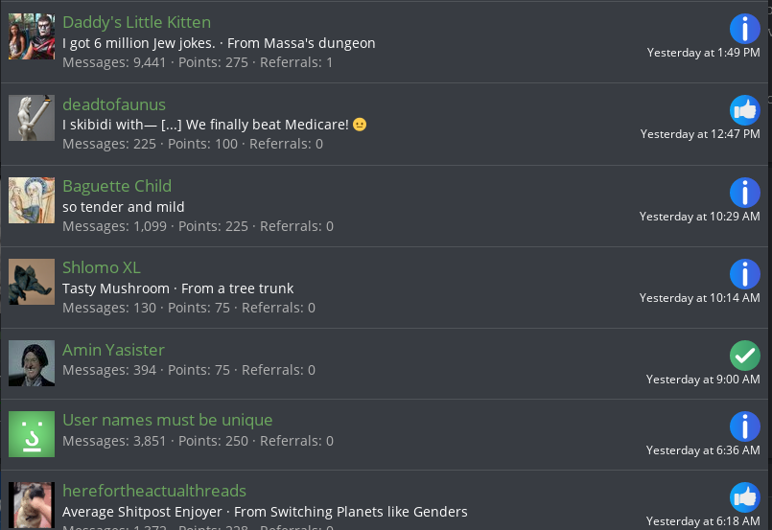Click the green checkmark icon beside Amin Yasister
This screenshot has height=530, width=772.
(744, 356)
